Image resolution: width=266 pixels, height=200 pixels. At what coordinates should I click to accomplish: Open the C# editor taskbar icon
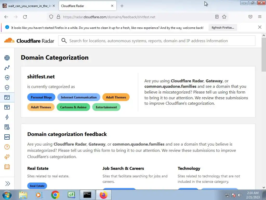(71, 195)
